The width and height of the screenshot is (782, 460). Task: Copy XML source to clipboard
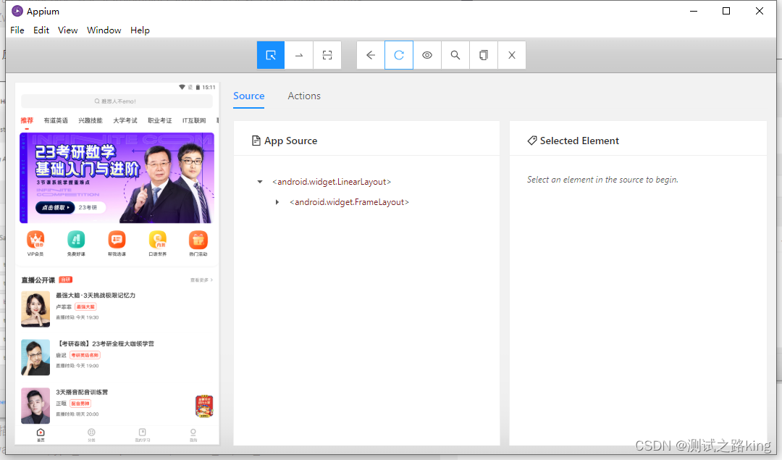(x=483, y=55)
